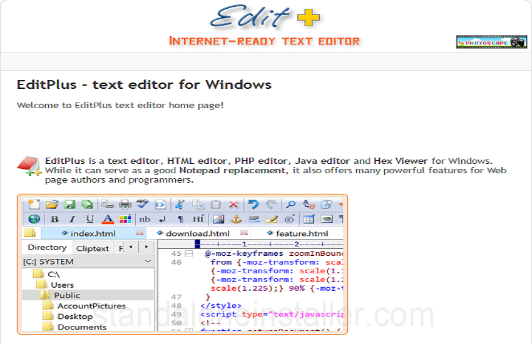Click the print preview icon before printer
The height and width of the screenshot is (344, 532).
pos(108,205)
